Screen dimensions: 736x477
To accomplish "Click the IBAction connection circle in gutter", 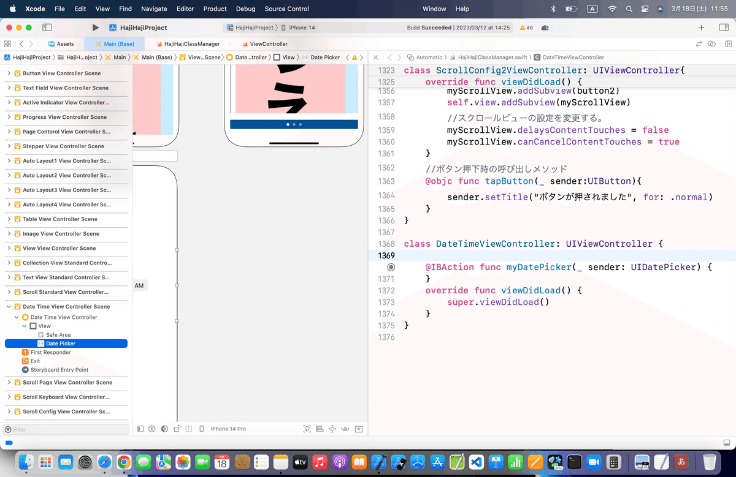I will click(x=391, y=267).
